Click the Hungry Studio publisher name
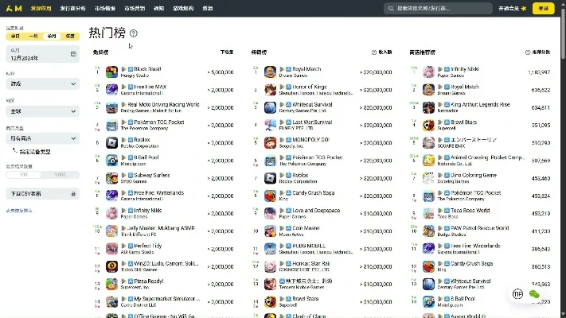566x318 pixels. (135, 76)
